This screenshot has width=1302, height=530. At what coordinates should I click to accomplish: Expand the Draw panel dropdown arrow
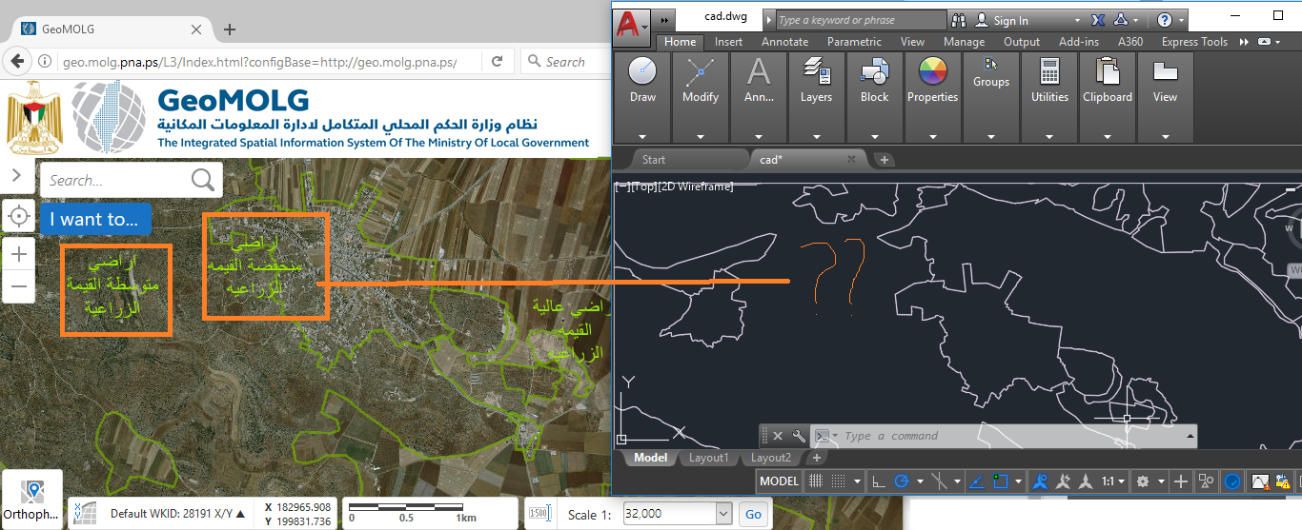pos(642,136)
